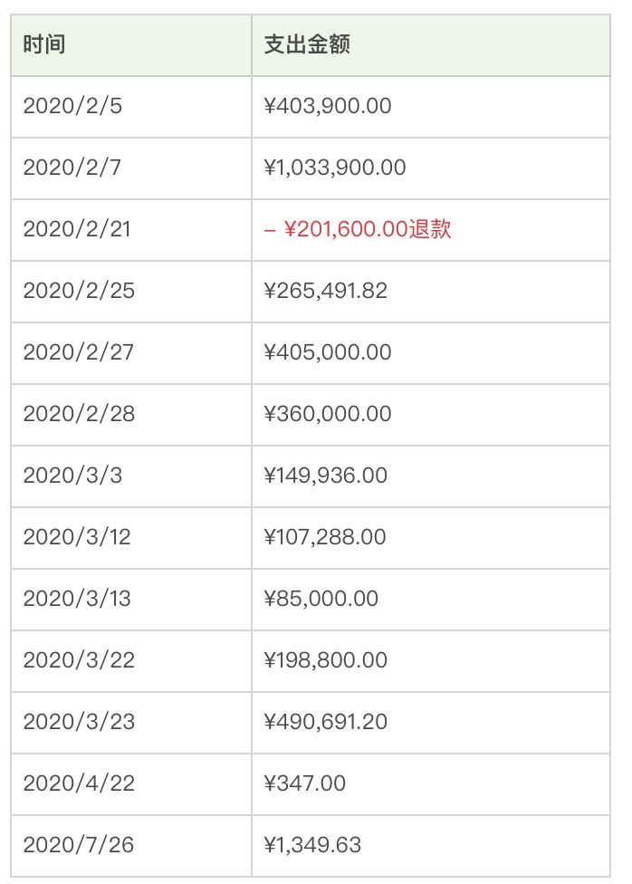Click the ¥360,000.00 amount cell
Viewport: 632px width, 884px height.
coord(328,414)
